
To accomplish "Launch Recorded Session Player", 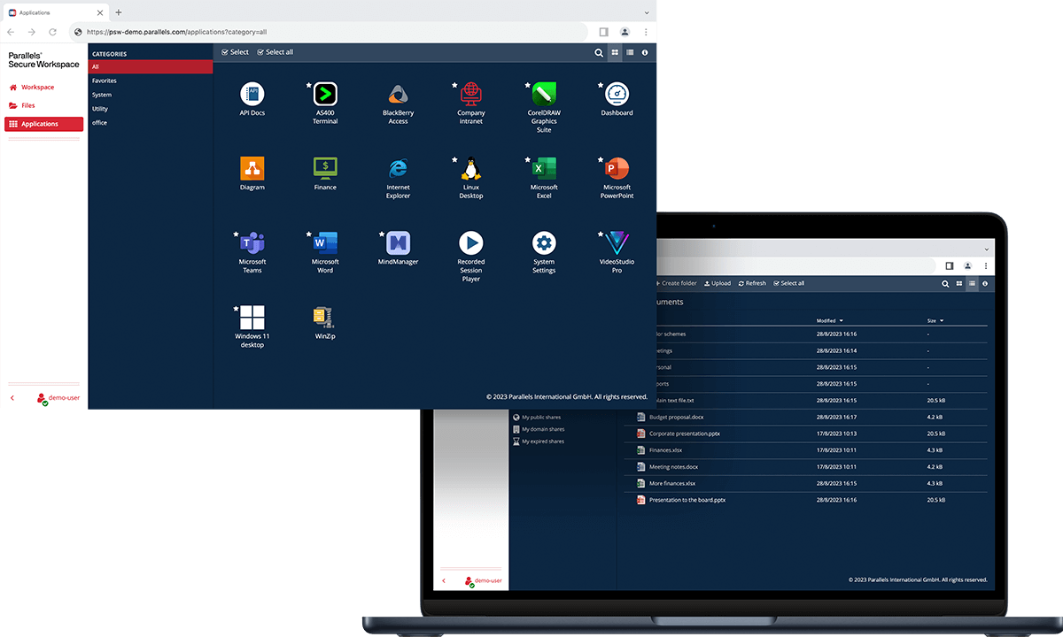I will 471,243.
